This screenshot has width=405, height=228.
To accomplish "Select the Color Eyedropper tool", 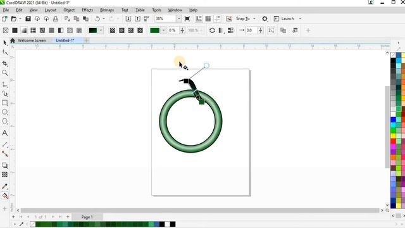I will tap(5, 186).
